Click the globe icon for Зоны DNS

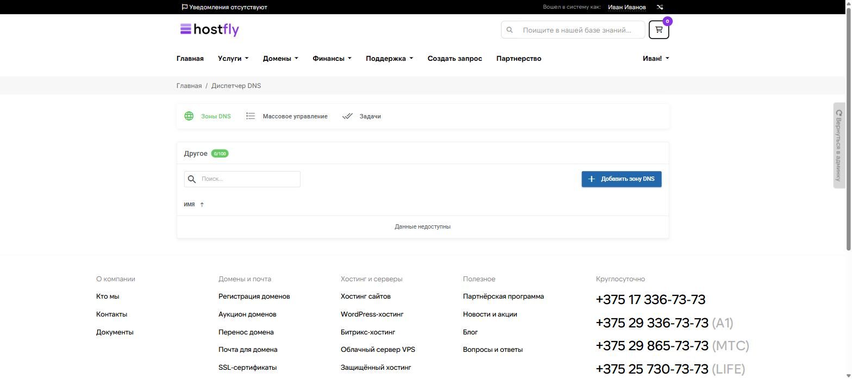point(189,116)
